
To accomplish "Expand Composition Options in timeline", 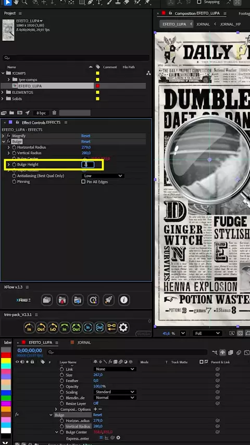I will [x=56, y=409].
